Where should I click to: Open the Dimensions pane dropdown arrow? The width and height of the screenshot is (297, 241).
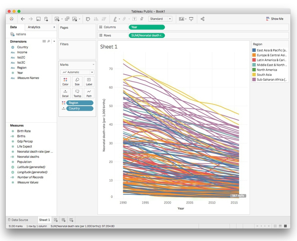point(54,41)
